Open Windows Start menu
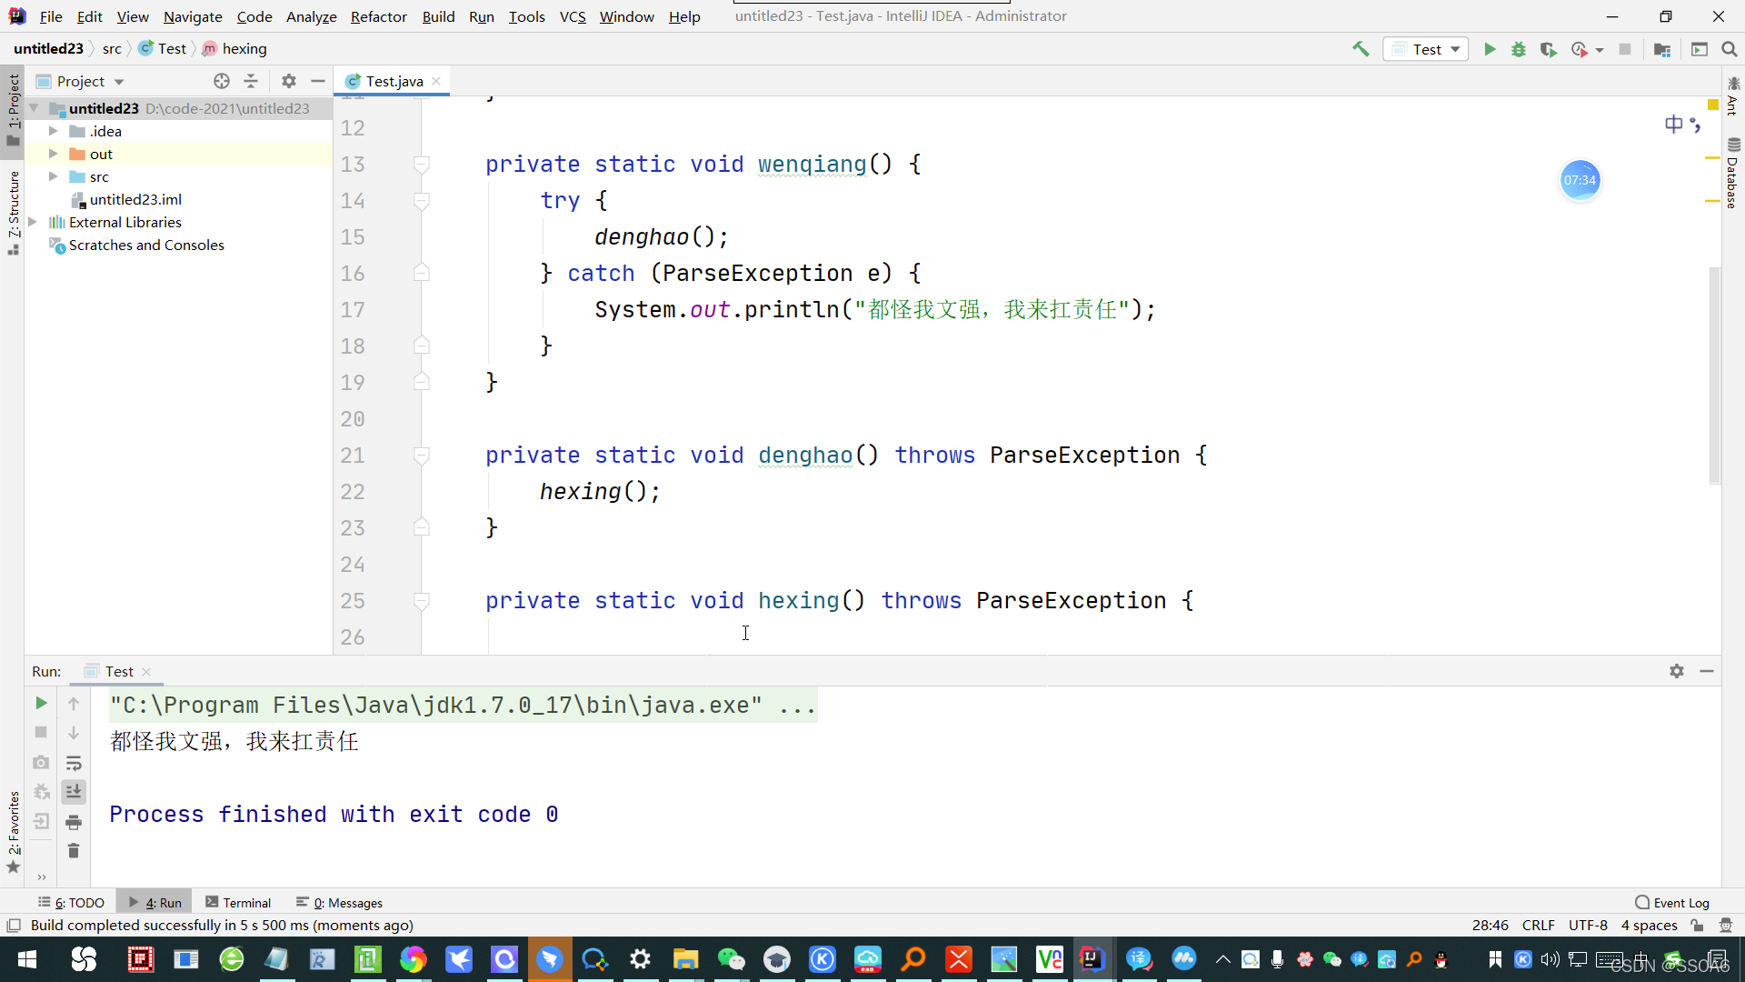This screenshot has width=1745, height=982. point(27,959)
